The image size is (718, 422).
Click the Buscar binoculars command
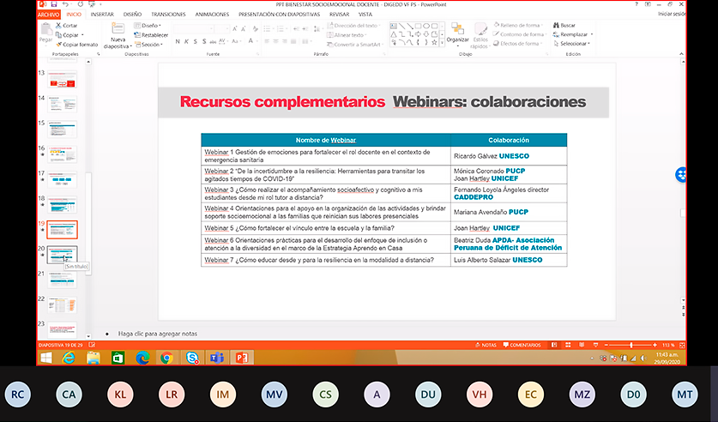[x=564, y=25]
